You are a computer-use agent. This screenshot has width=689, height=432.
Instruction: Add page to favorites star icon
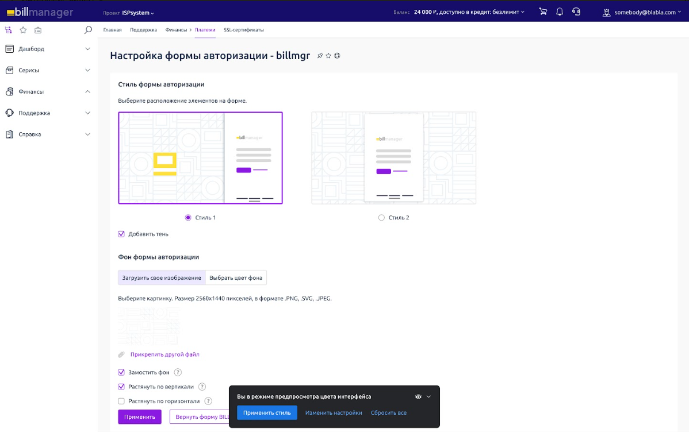pyautogui.click(x=328, y=56)
